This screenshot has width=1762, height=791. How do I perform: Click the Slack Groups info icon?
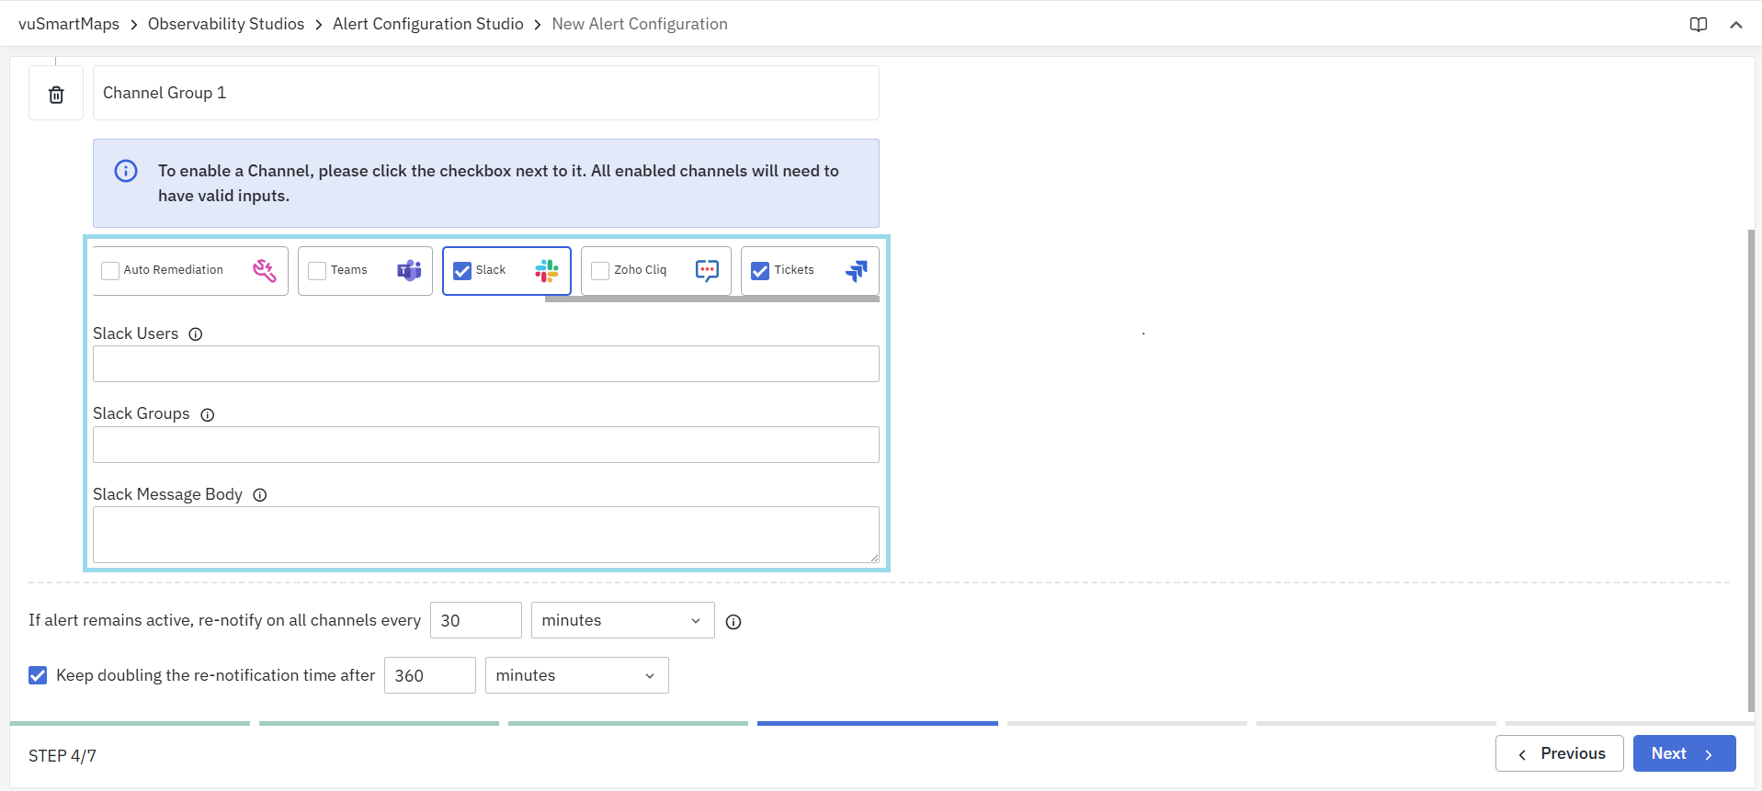coord(208,415)
